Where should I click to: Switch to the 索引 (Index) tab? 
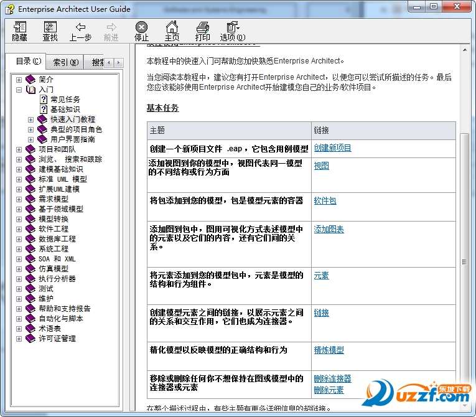(65, 62)
